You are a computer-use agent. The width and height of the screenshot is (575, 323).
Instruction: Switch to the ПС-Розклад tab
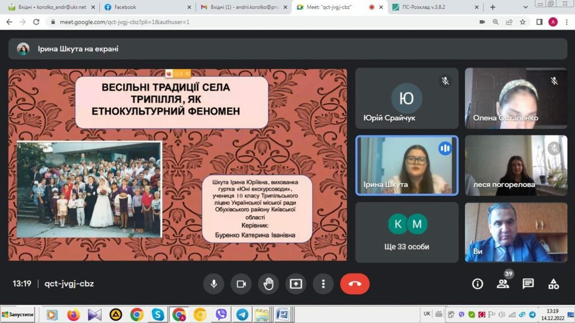click(x=431, y=7)
